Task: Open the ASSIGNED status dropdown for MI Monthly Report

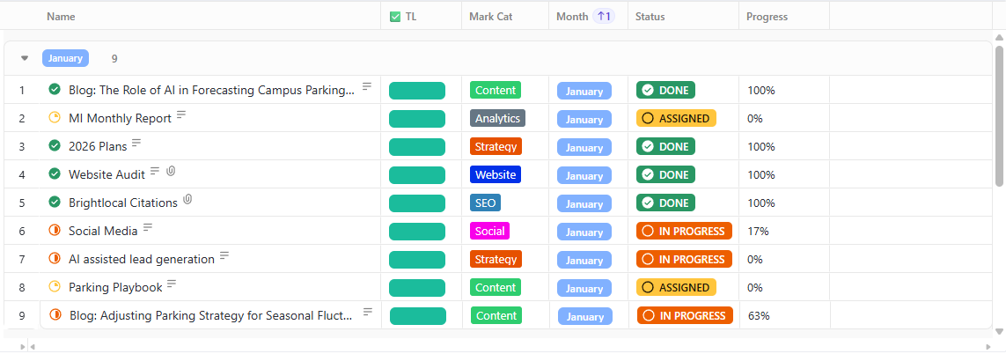Action: point(676,118)
